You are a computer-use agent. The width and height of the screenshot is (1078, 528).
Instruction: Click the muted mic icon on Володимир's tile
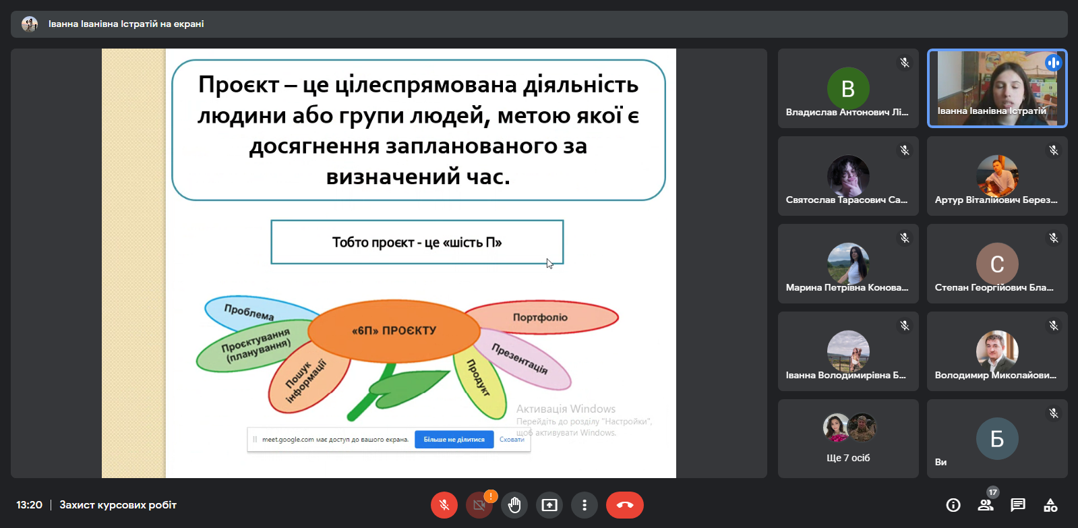[1054, 326]
